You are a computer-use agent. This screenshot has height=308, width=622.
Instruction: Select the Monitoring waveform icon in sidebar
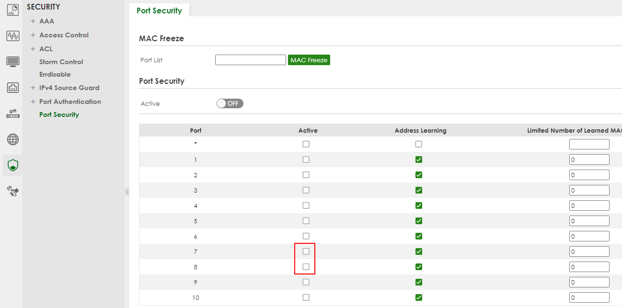pos(12,35)
